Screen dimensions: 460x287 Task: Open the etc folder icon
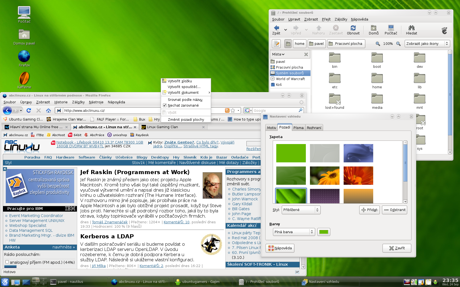pyautogui.click(x=335, y=78)
